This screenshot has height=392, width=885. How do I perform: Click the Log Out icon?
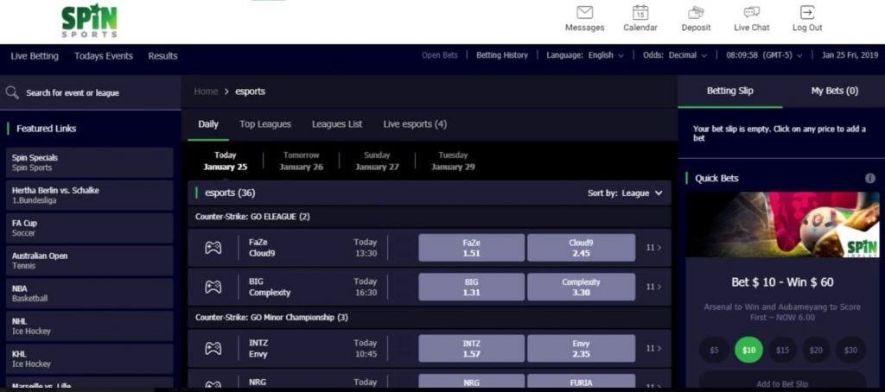point(807,12)
